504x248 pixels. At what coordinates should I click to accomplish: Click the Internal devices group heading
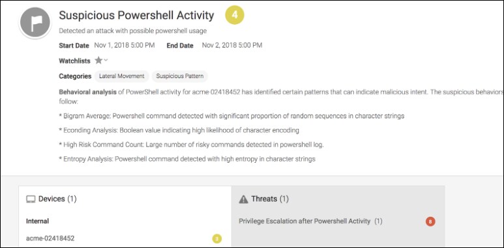tap(38, 221)
